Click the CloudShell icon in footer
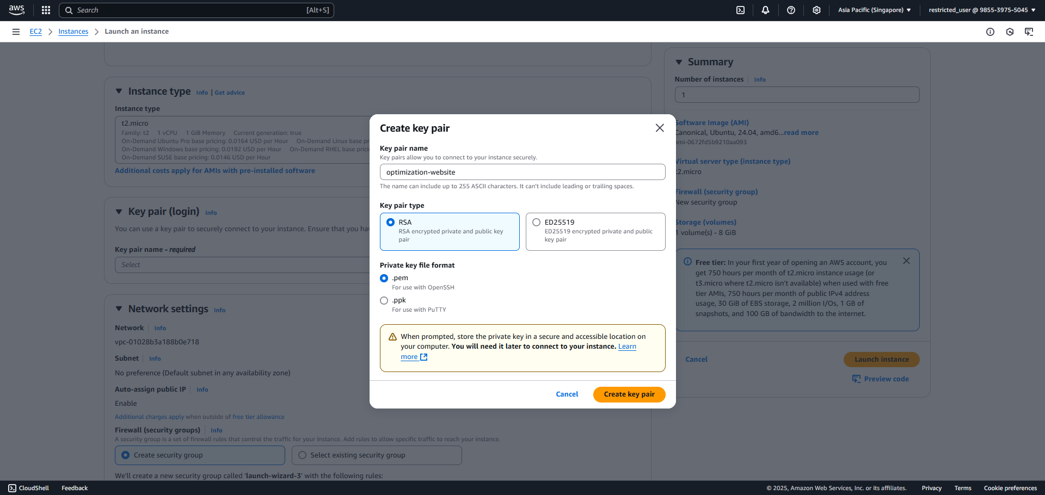Screen dimensions: 1045x495 (13, 488)
